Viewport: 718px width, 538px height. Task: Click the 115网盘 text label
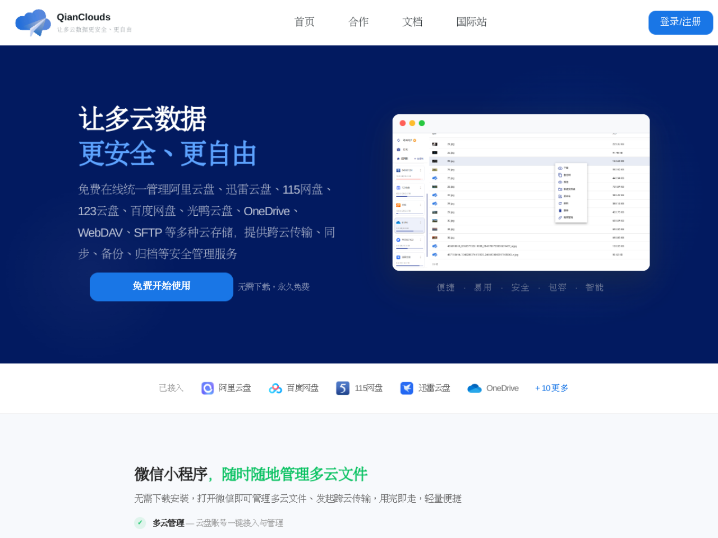pos(369,388)
